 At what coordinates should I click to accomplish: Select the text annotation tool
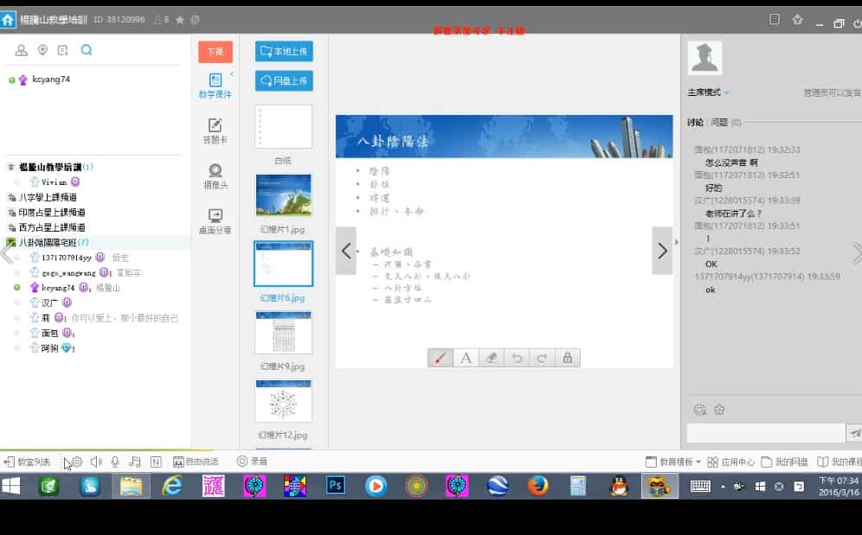466,357
